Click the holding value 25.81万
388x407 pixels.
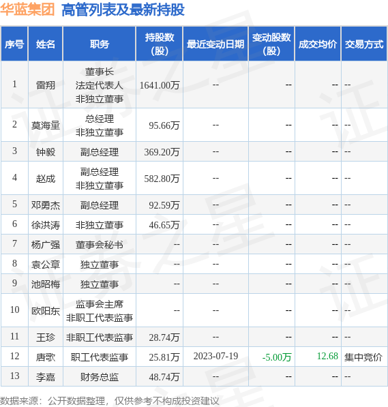pos(164,357)
